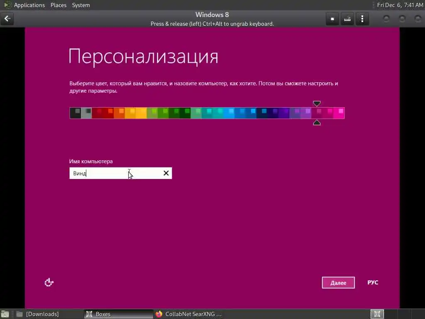Open the Applications menu
The height and width of the screenshot is (319, 425).
(29, 5)
